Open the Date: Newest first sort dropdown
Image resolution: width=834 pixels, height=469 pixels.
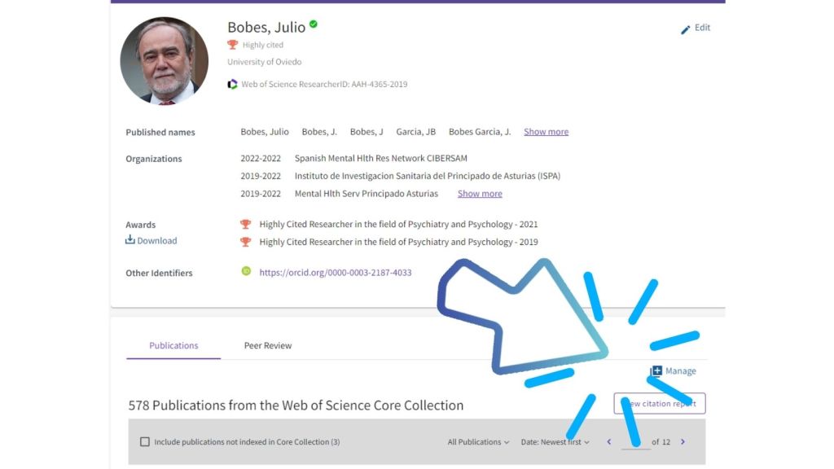555,442
